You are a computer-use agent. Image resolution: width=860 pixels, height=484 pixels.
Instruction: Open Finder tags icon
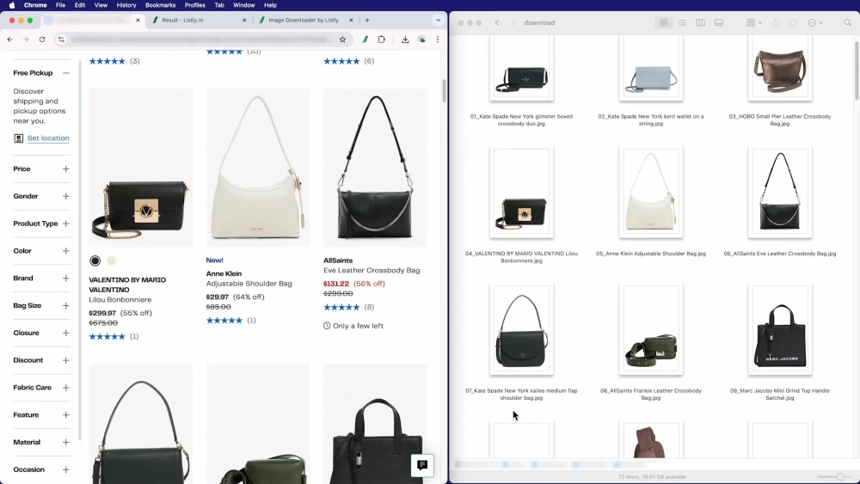tap(793, 22)
